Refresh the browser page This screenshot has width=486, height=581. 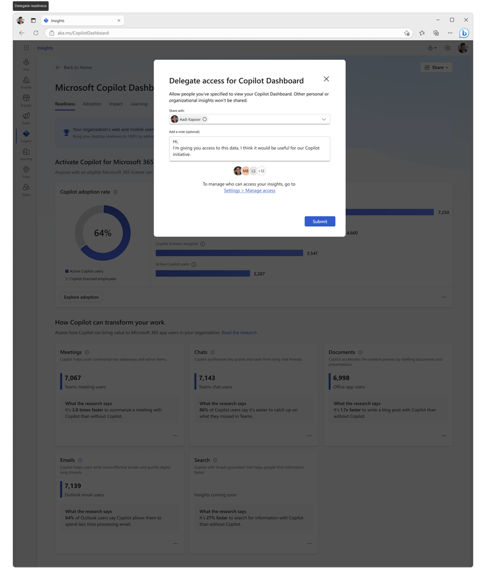coord(36,33)
